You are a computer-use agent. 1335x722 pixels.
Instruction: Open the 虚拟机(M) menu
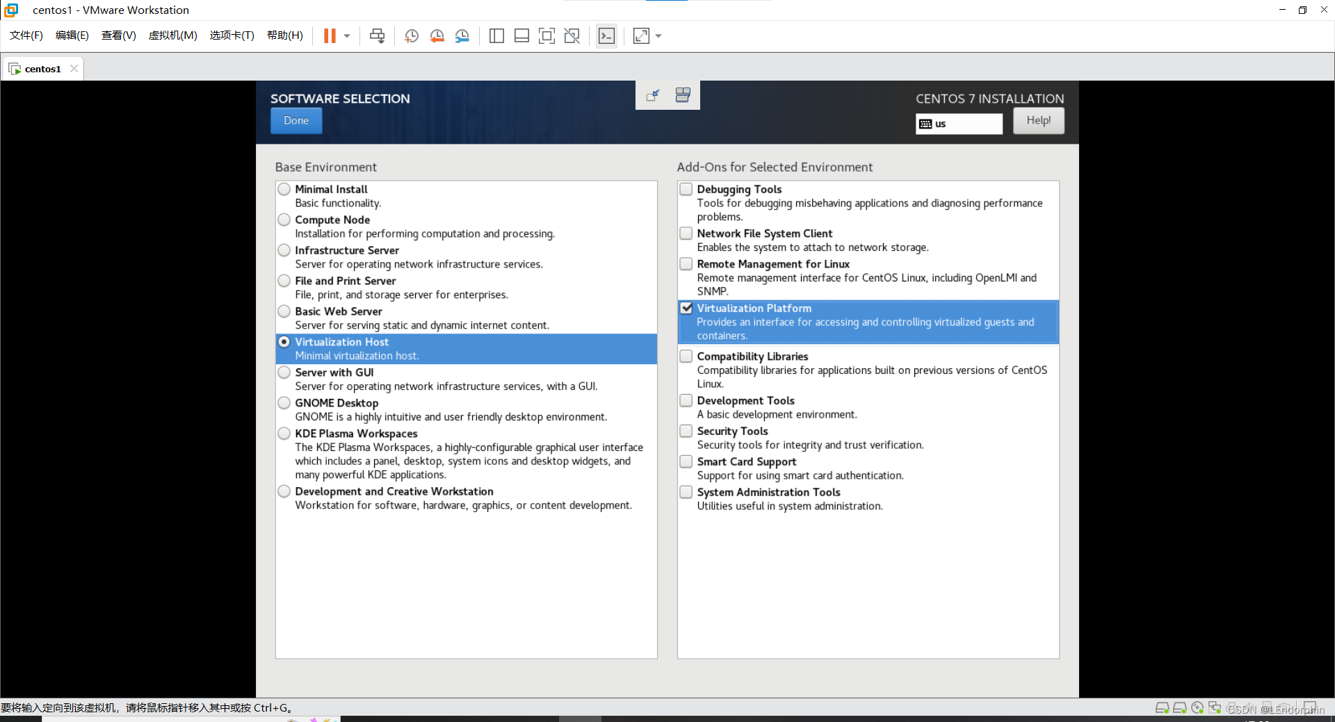(173, 35)
